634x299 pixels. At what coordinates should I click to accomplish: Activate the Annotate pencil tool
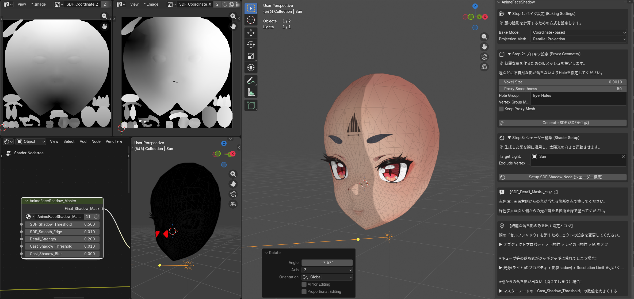point(251,80)
